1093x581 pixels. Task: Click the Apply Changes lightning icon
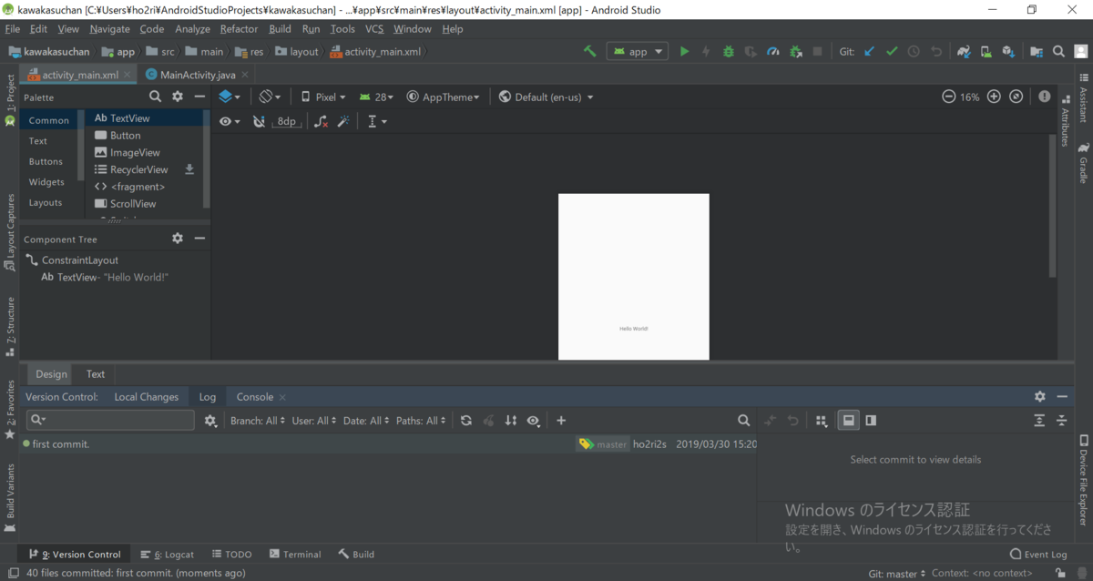click(x=706, y=52)
